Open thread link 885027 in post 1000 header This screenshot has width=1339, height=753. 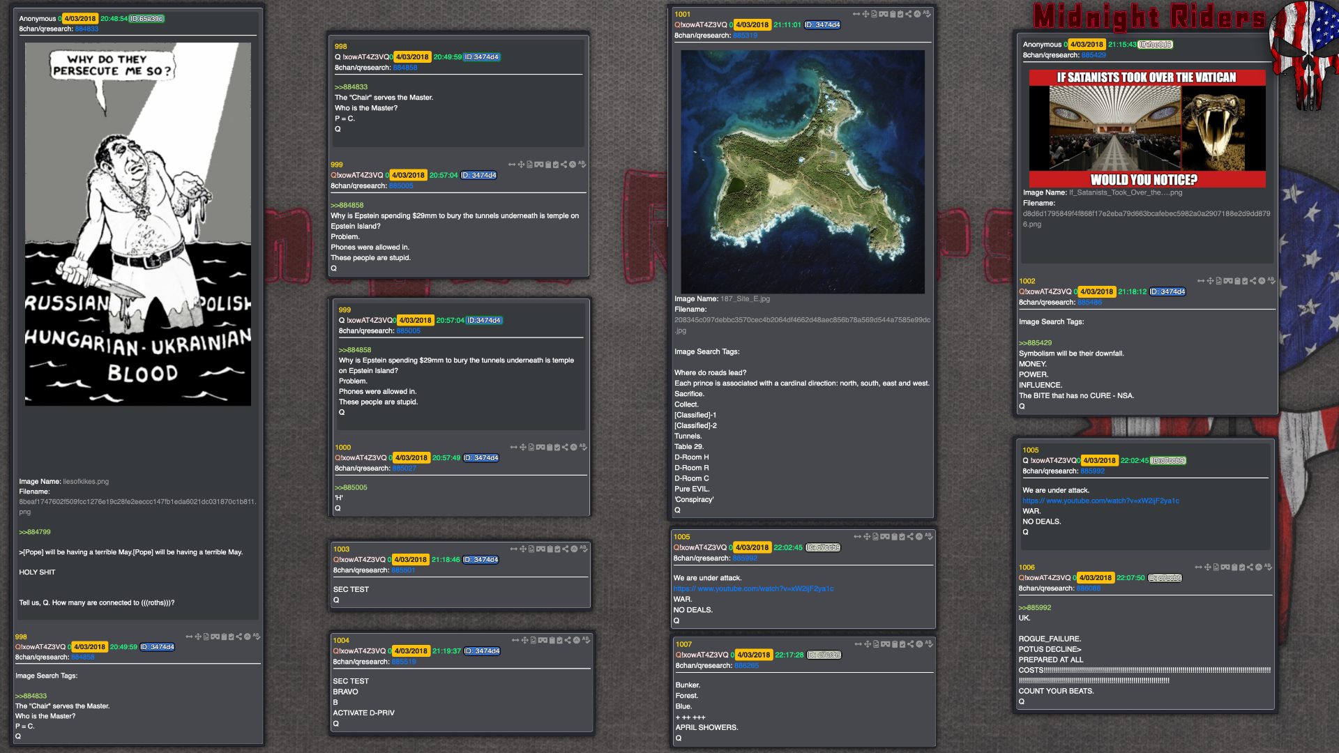click(404, 469)
